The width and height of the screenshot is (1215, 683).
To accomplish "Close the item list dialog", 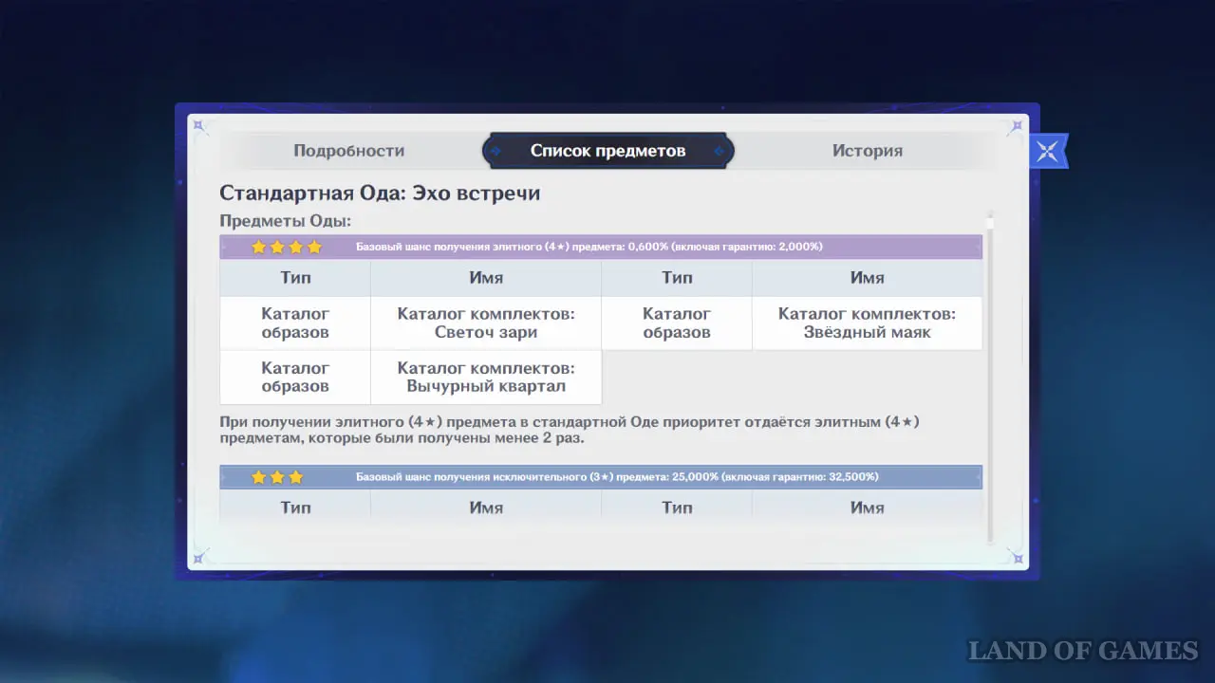I will [1048, 152].
